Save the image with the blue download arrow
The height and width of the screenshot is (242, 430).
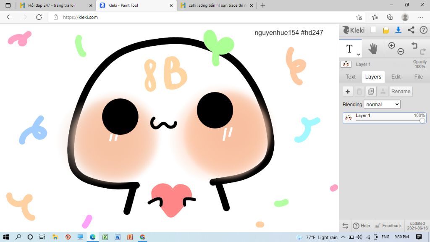point(398,30)
